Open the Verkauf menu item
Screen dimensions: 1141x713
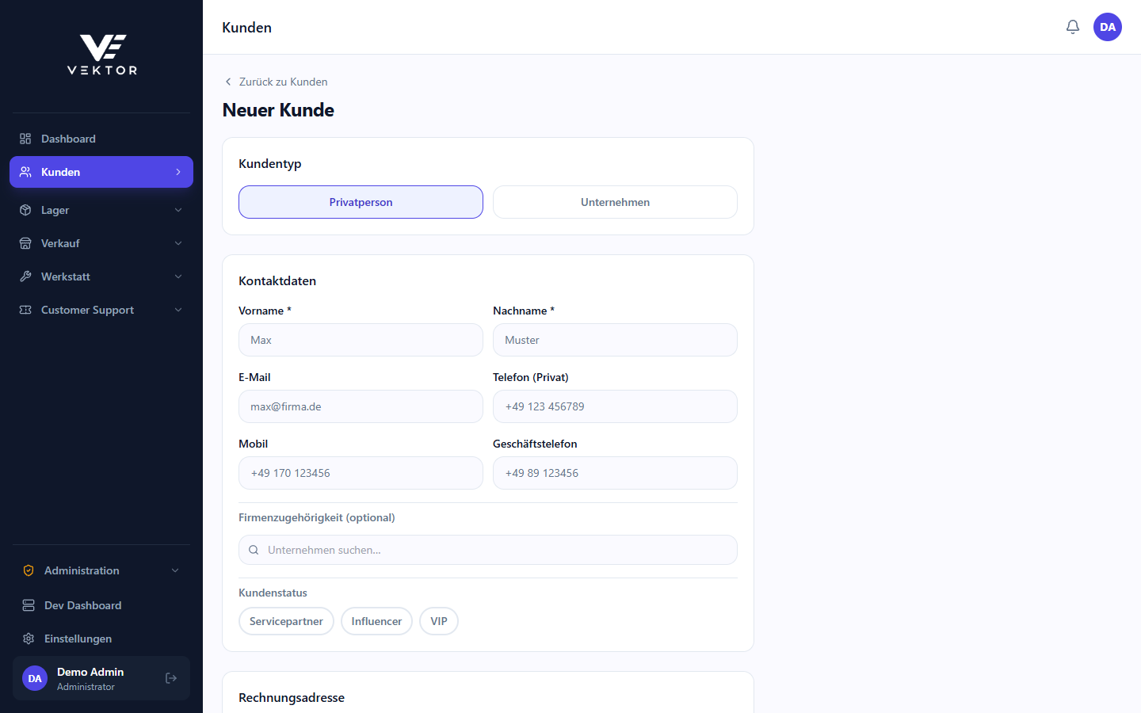[x=101, y=243]
